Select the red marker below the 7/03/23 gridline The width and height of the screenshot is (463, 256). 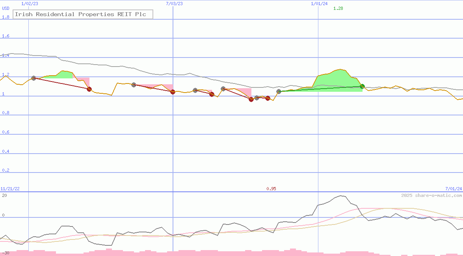(x=173, y=92)
